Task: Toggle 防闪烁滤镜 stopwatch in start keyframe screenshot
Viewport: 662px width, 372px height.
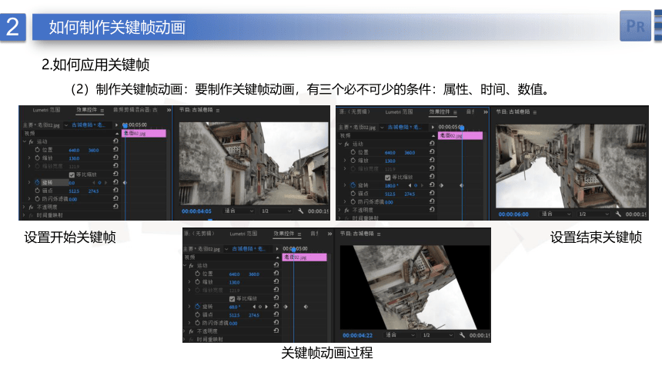Action: pos(37,198)
